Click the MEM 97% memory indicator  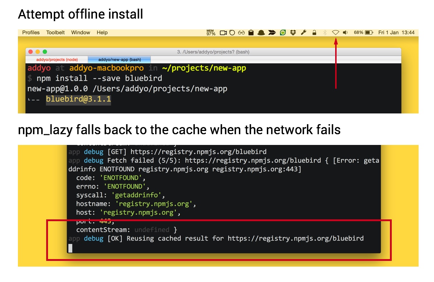(x=211, y=33)
